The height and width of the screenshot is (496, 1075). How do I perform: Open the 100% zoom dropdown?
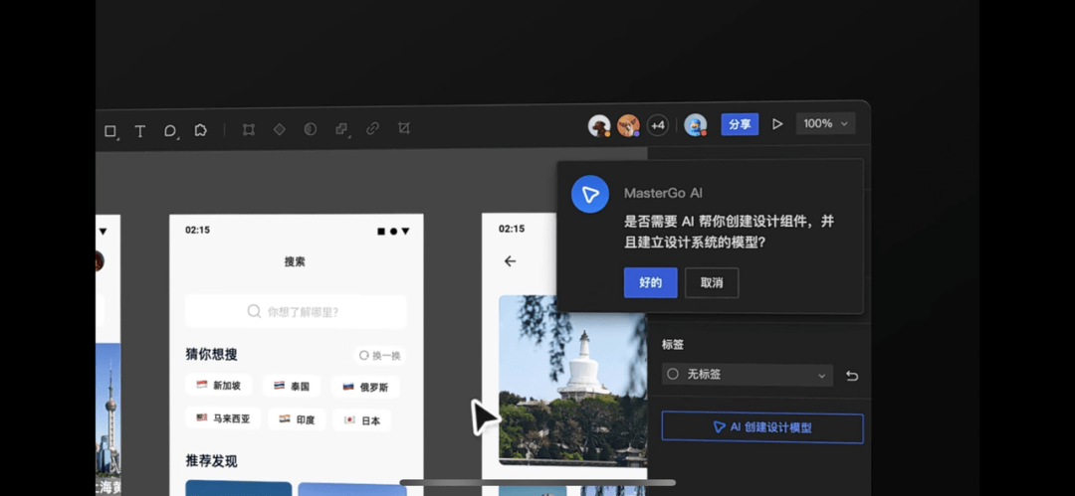click(825, 123)
